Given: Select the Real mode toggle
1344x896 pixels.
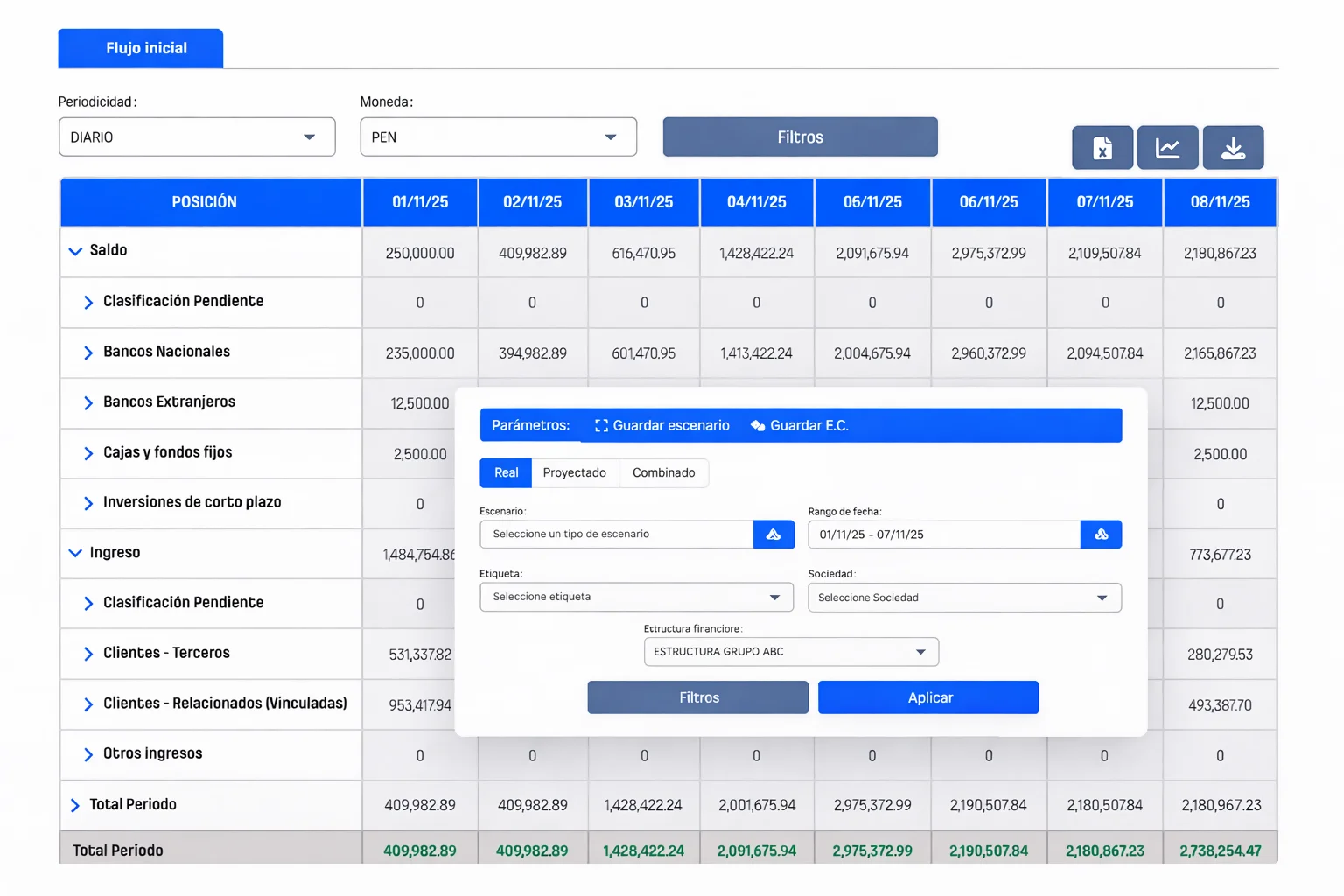Looking at the screenshot, I should 506,473.
